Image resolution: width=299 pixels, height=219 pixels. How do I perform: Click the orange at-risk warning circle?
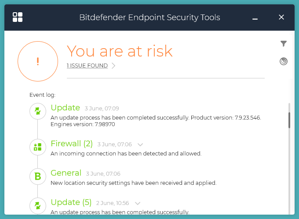[x=38, y=61]
